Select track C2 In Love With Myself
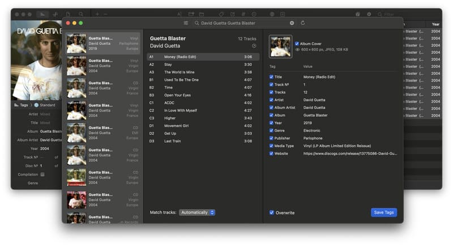 pyautogui.click(x=203, y=110)
